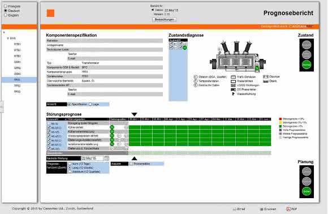
Task: Select the 12 Quartale forecast horizon option
Action: coord(70,172)
